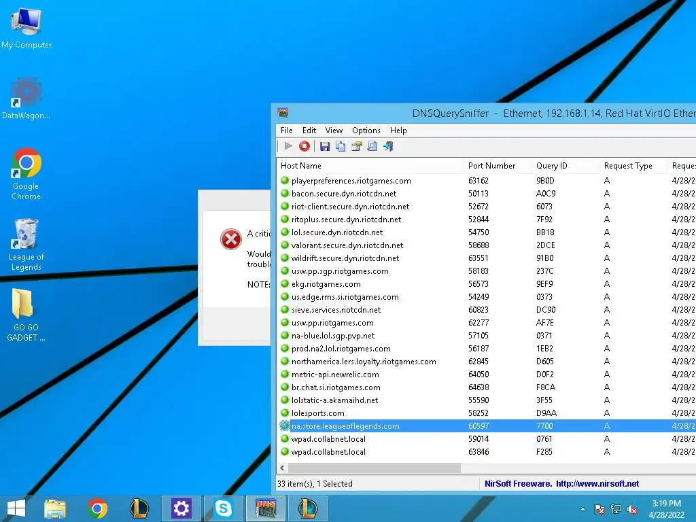The image size is (696, 522).
Task: Sort by Query ID column header
Action: coord(565,166)
